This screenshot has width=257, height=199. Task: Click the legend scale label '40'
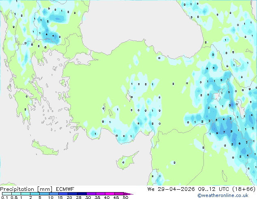[107, 197]
